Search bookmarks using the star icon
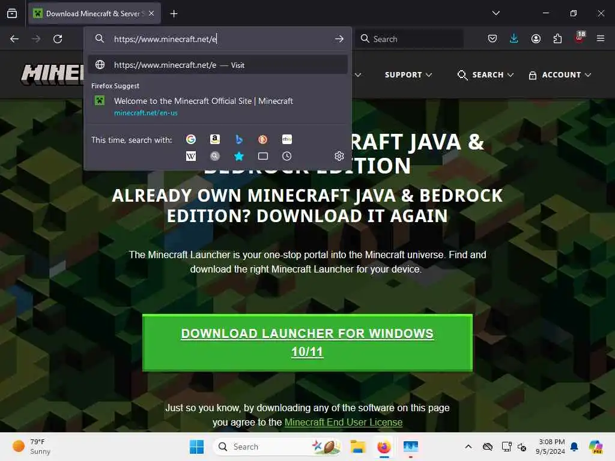The height and width of the screenshot is (461, 615). [239, 157]
